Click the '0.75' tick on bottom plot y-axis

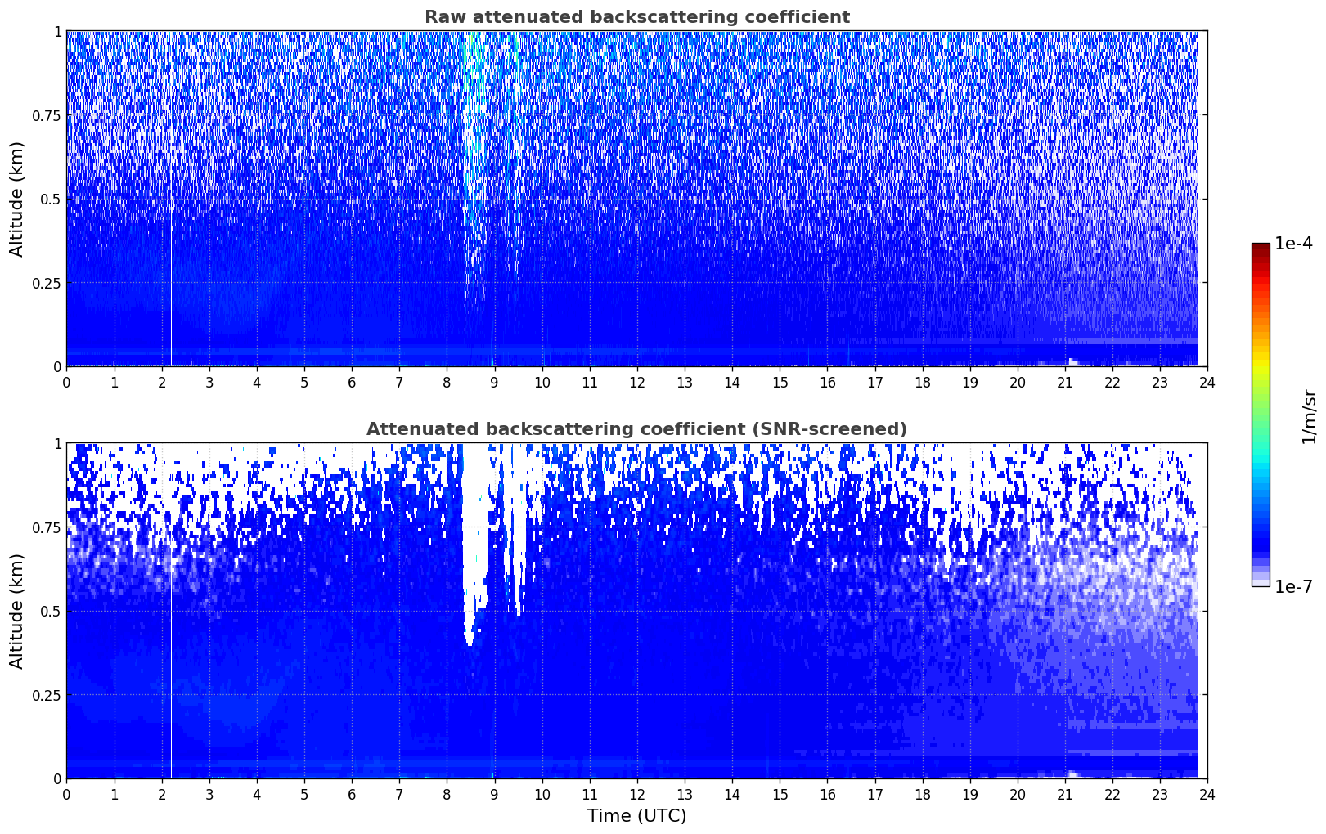(46, 528)
